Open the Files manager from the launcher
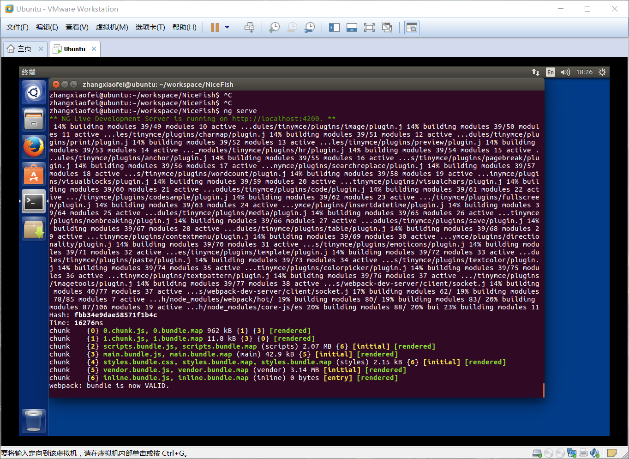Viewport: 629px width, 459px height. [x=34, y=120]
